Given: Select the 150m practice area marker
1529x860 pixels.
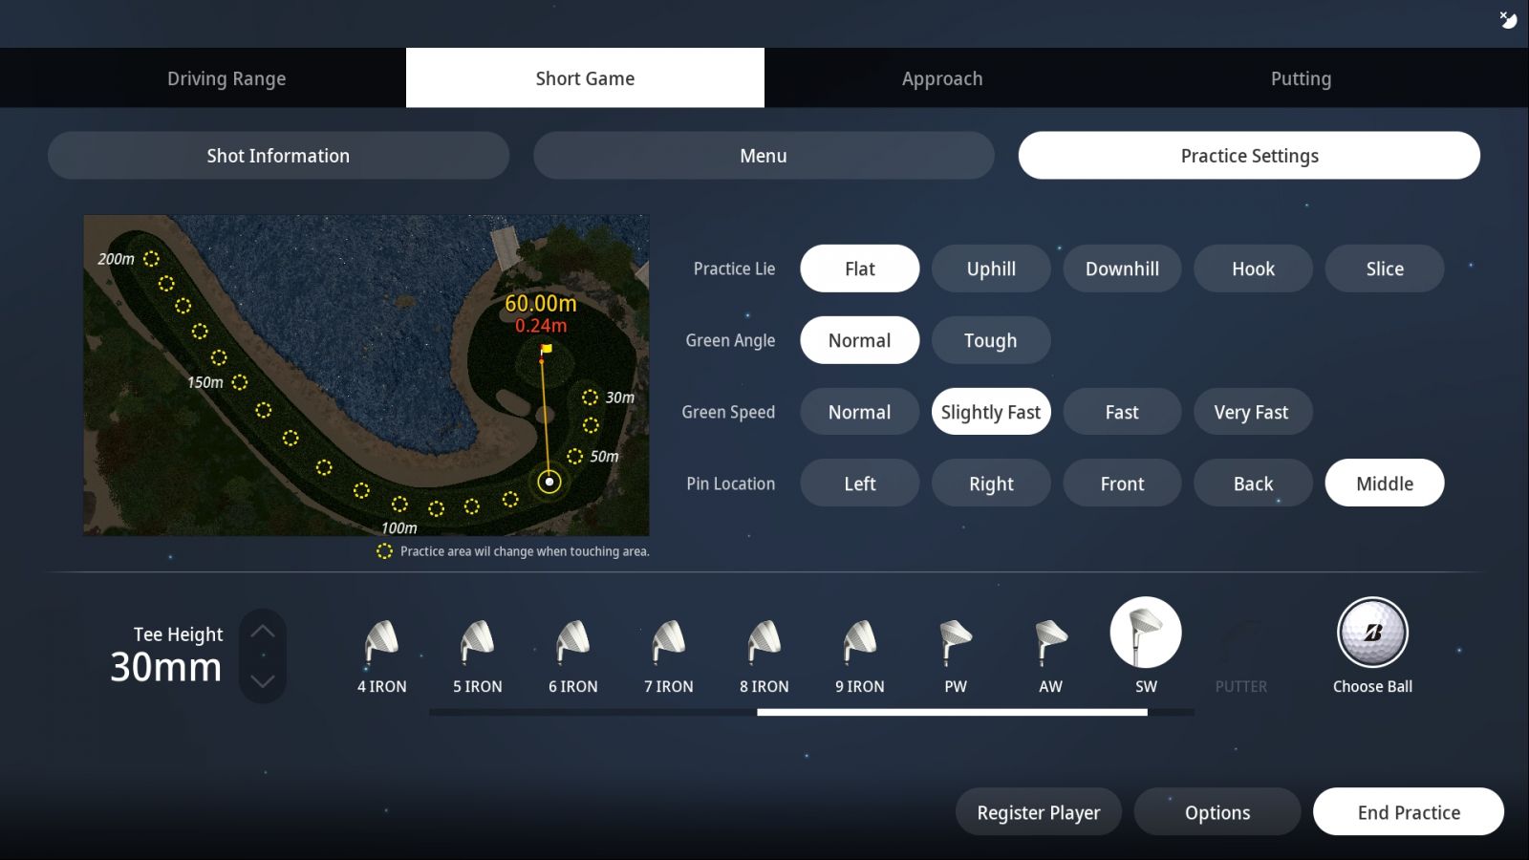Looking at the screenshot, I should coord(240,382).
